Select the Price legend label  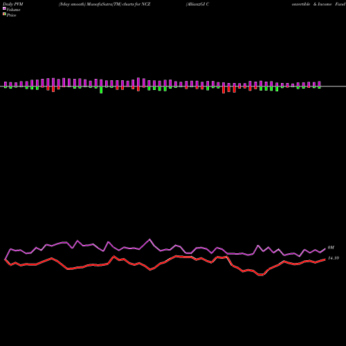pos(11,15)
